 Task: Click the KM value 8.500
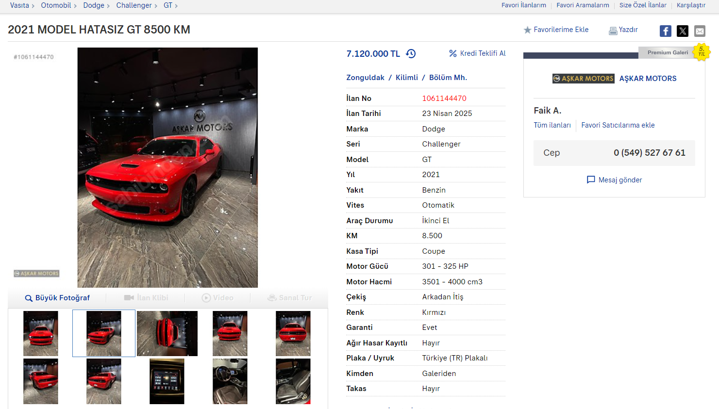click(432, 236)
